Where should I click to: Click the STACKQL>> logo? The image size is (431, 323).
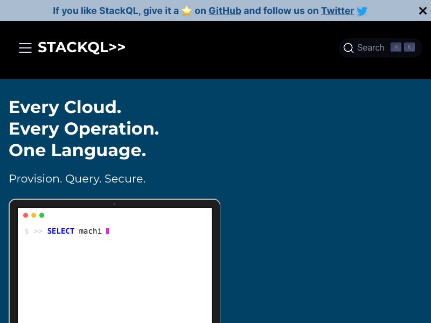coord(81,47)
